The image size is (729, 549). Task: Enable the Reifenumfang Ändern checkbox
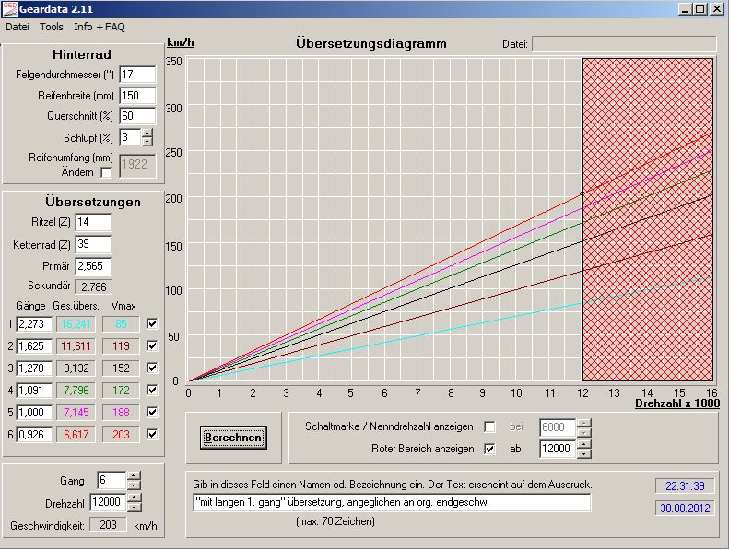point(106,172)
